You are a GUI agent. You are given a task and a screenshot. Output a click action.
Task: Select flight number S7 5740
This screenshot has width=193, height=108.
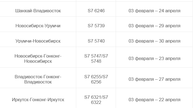click(96, 41)
